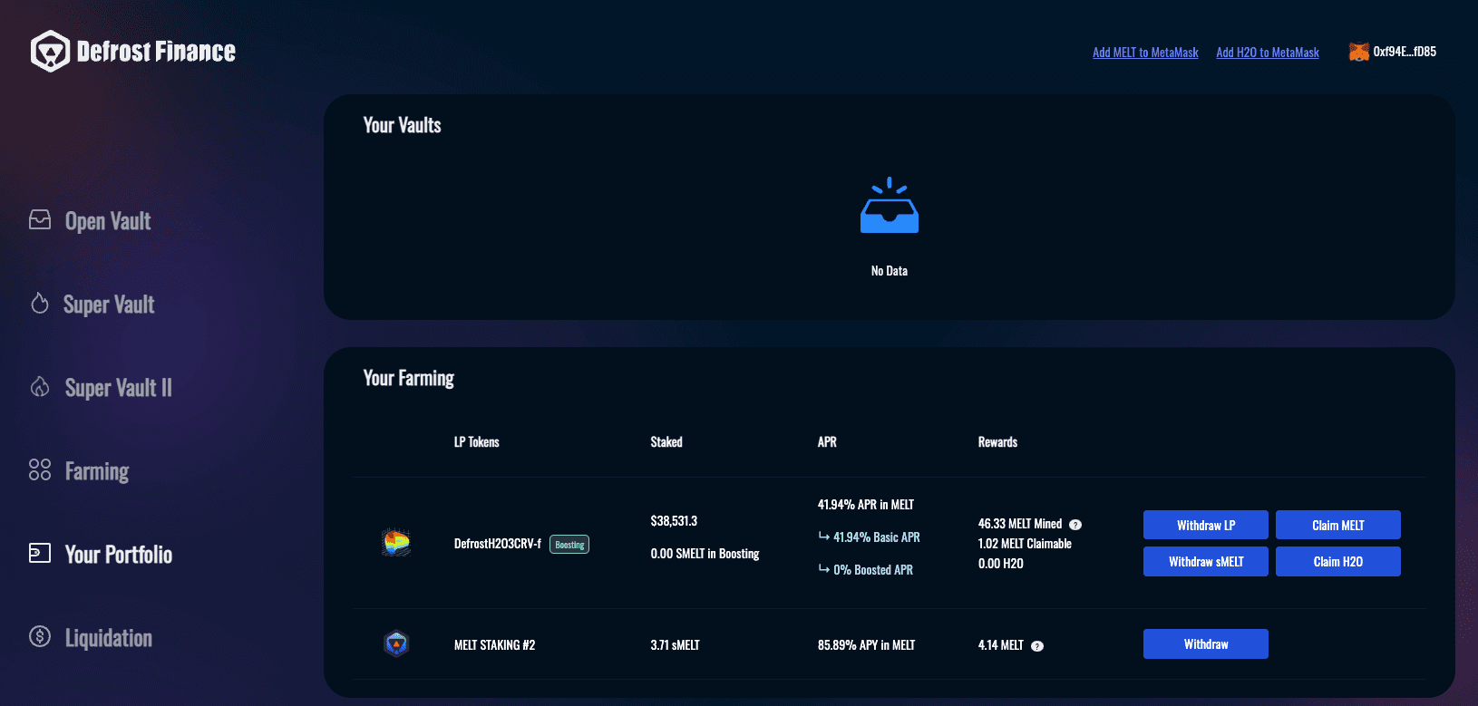
Task: Click the Super Vault flame icon
Action: (40, 303)
